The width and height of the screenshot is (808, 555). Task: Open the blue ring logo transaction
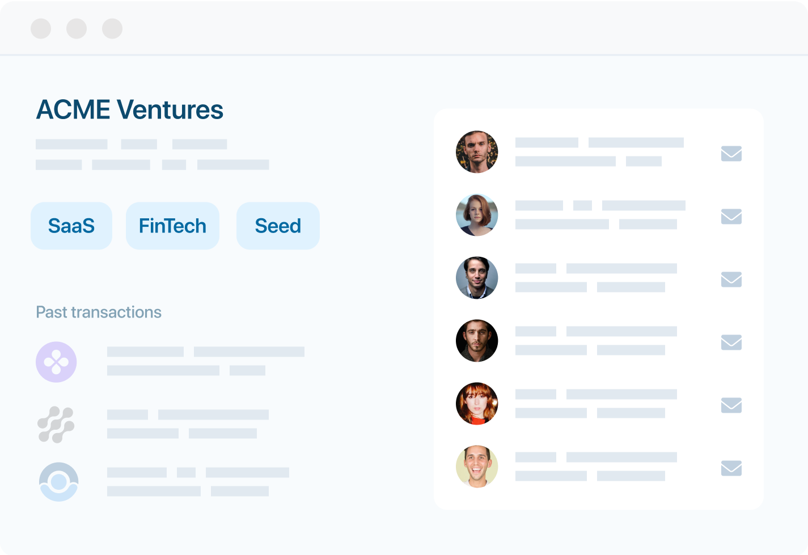point(58,482)
